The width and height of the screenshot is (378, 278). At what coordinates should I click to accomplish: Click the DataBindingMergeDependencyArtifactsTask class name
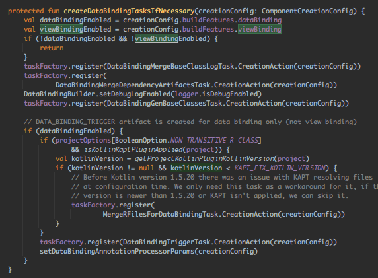point(133,85)
